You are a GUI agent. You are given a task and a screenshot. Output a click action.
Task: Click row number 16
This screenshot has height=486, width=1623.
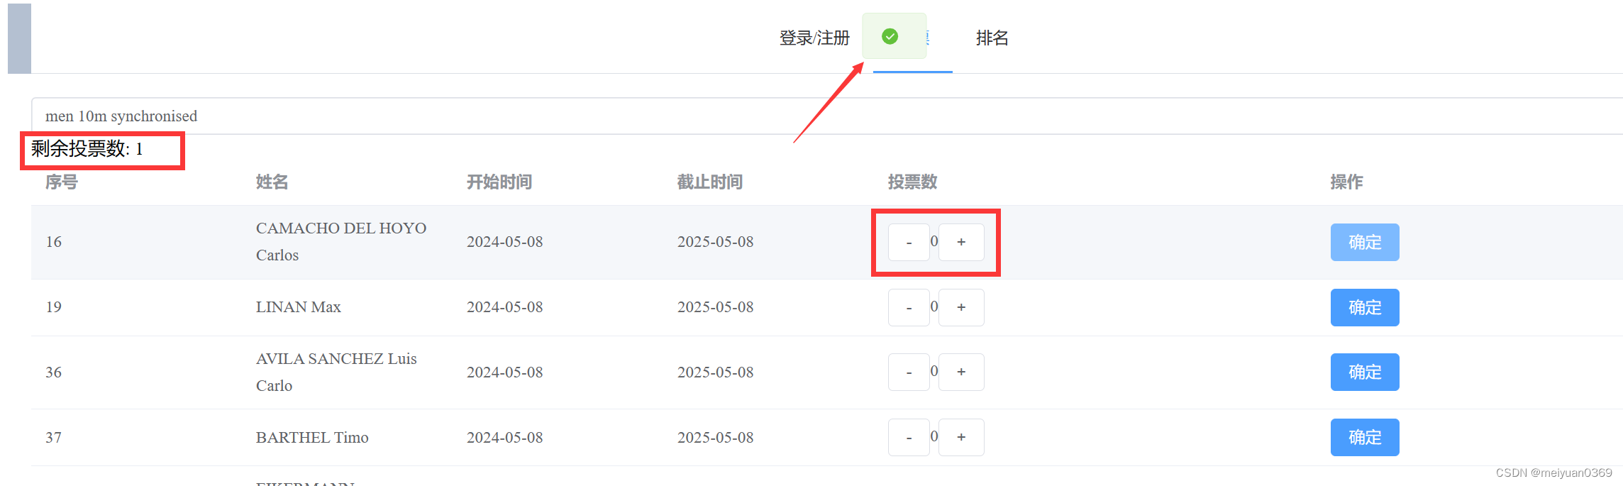coord(54,242)
